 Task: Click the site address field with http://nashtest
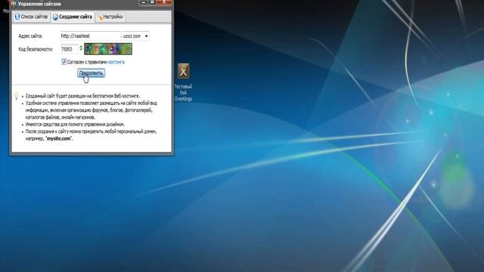click(x=90, y=36)
